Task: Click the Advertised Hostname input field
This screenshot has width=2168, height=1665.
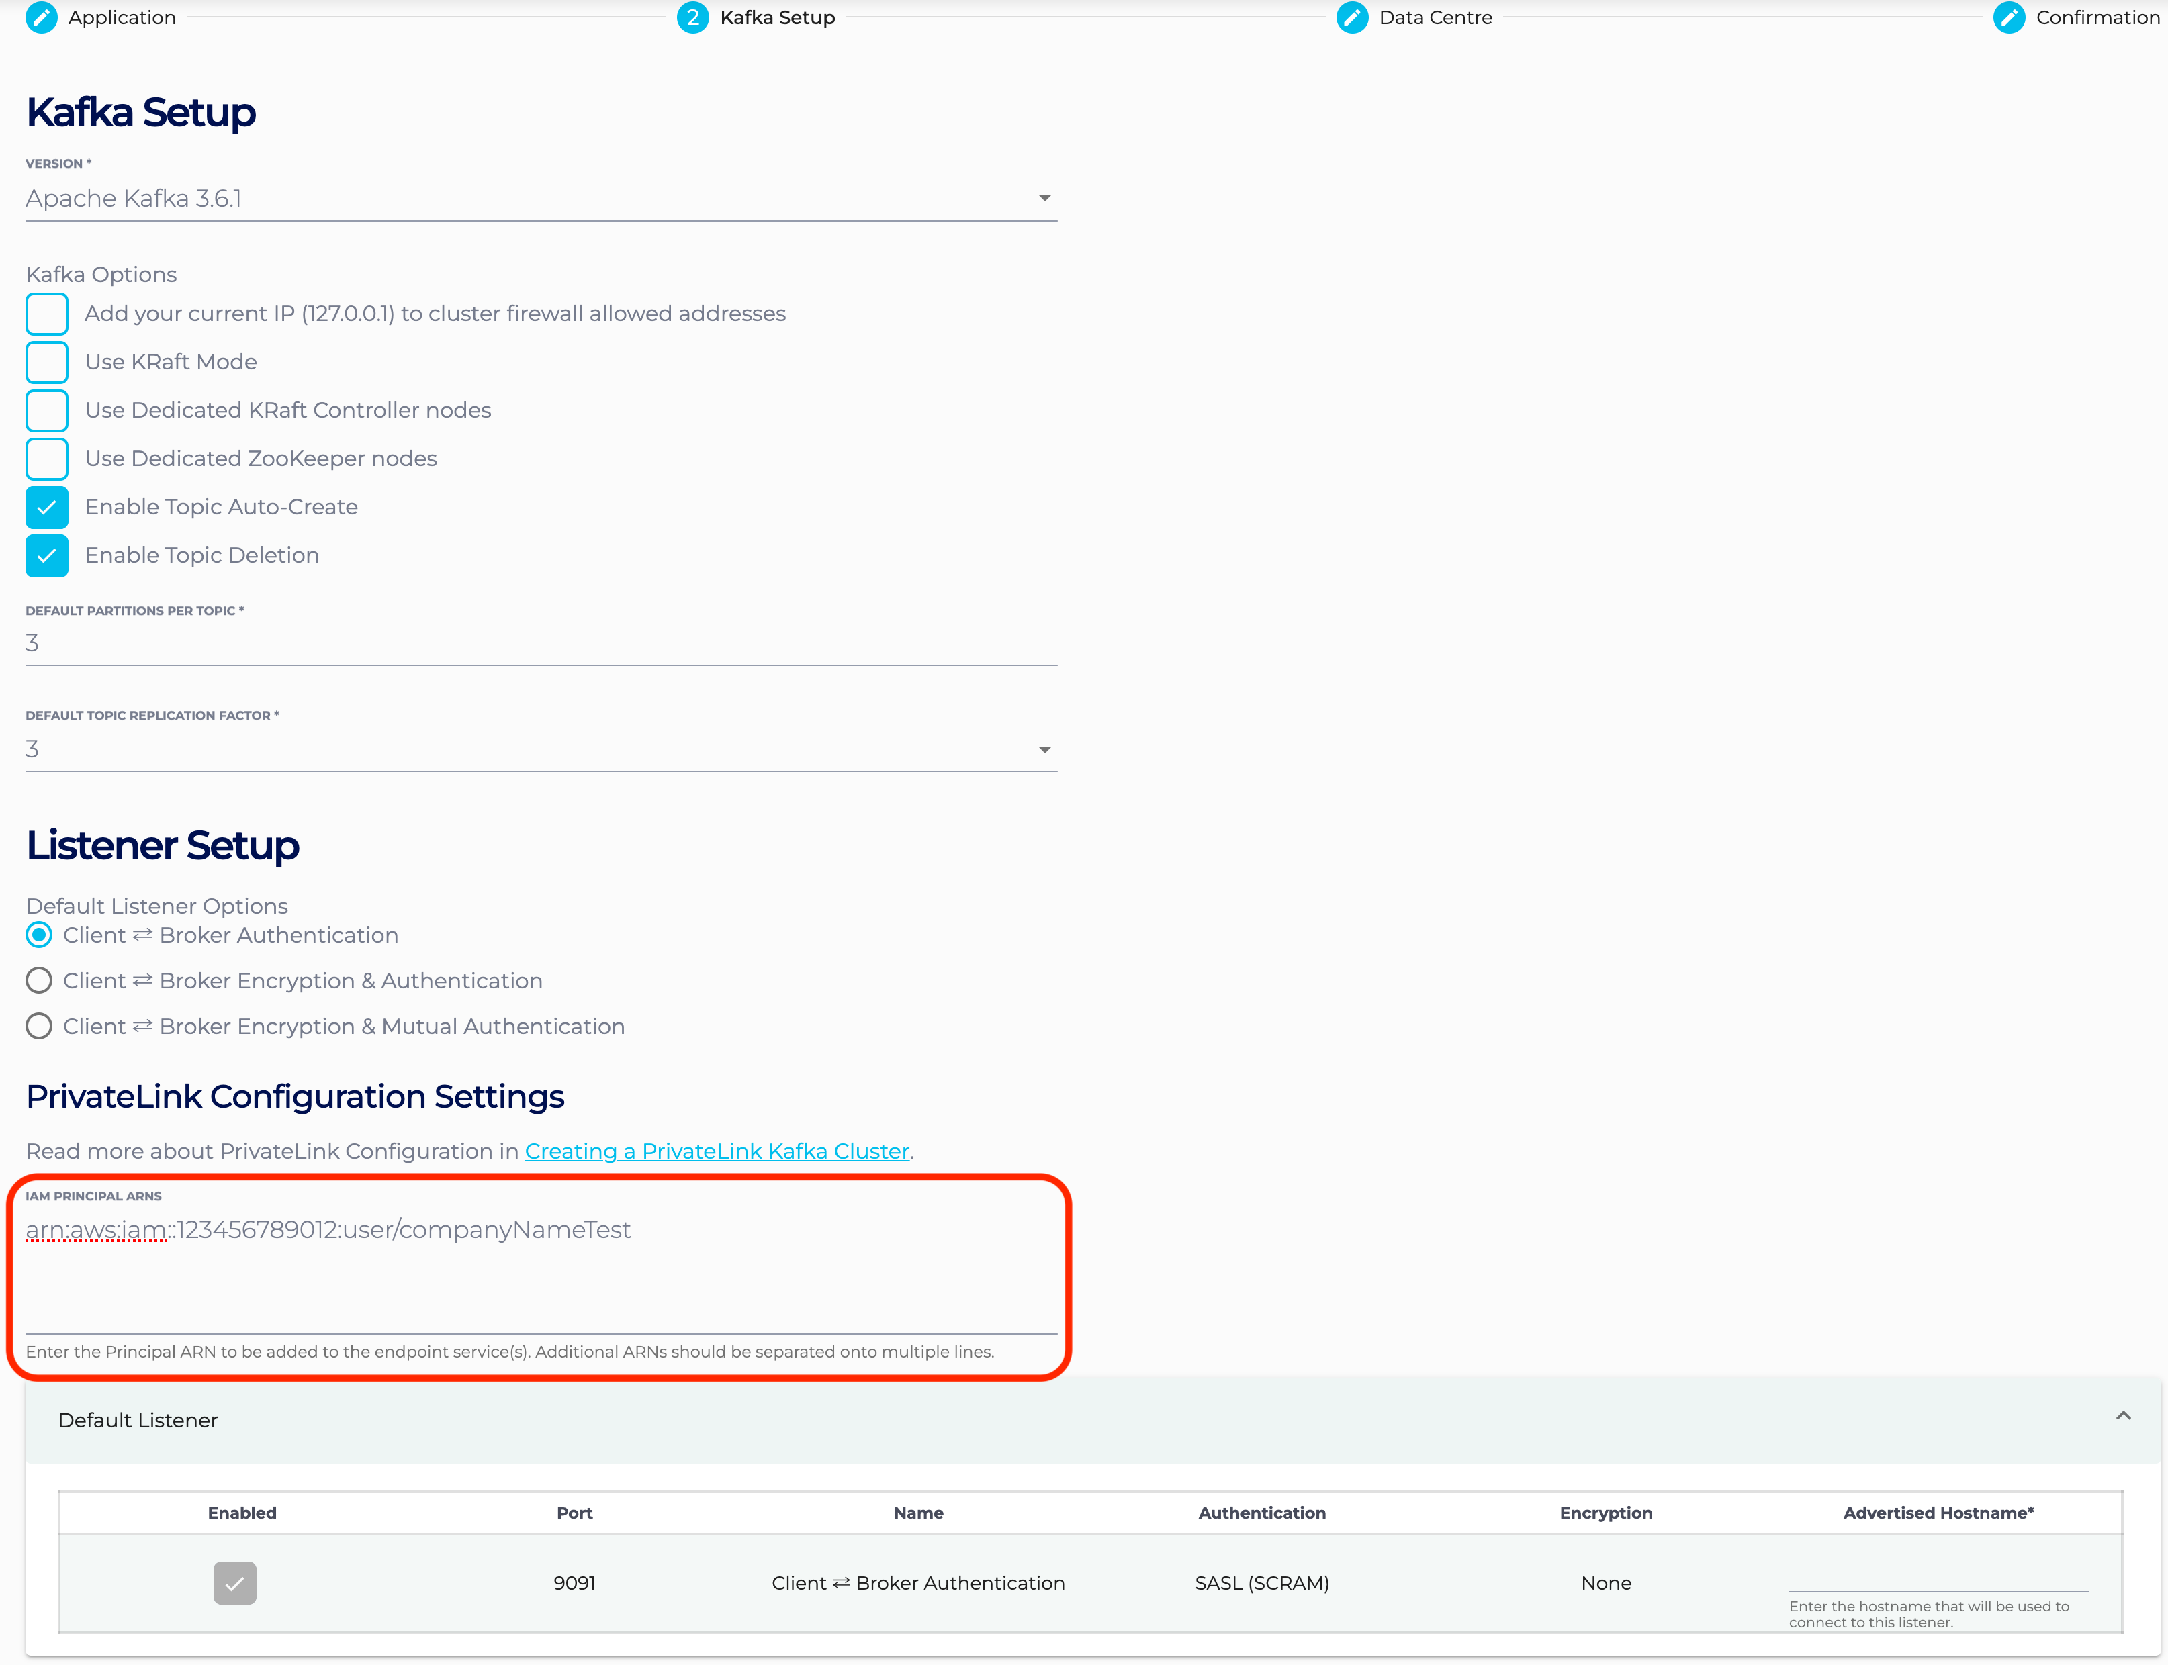Action: (1937, 1577)
